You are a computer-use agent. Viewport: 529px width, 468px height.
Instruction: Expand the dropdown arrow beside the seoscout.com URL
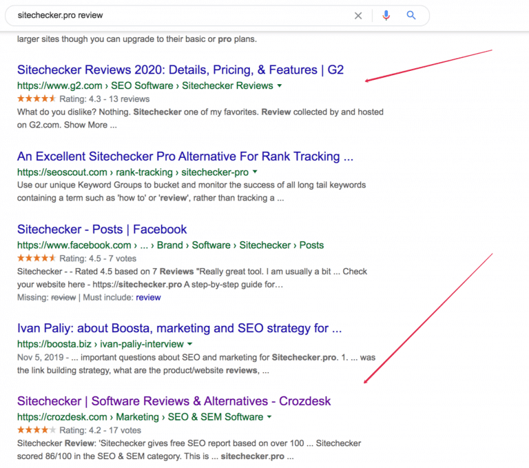(255, 172)
